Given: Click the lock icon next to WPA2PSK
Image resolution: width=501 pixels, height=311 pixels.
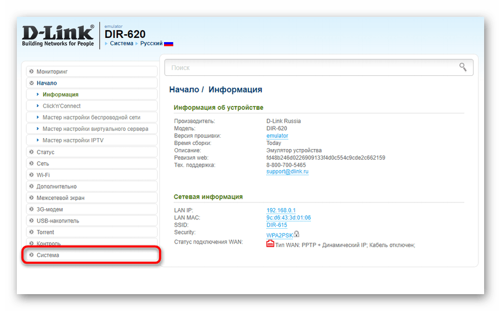Looking at the screenshot, I should point(296,234).
